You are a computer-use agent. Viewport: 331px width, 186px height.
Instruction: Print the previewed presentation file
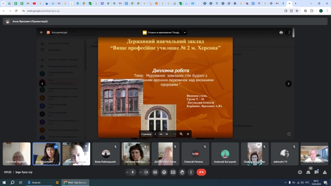(x=281, y=33)
